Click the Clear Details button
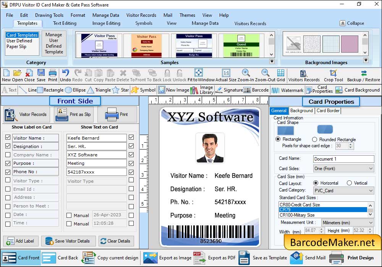382x267 pixels. coord(116,241)
